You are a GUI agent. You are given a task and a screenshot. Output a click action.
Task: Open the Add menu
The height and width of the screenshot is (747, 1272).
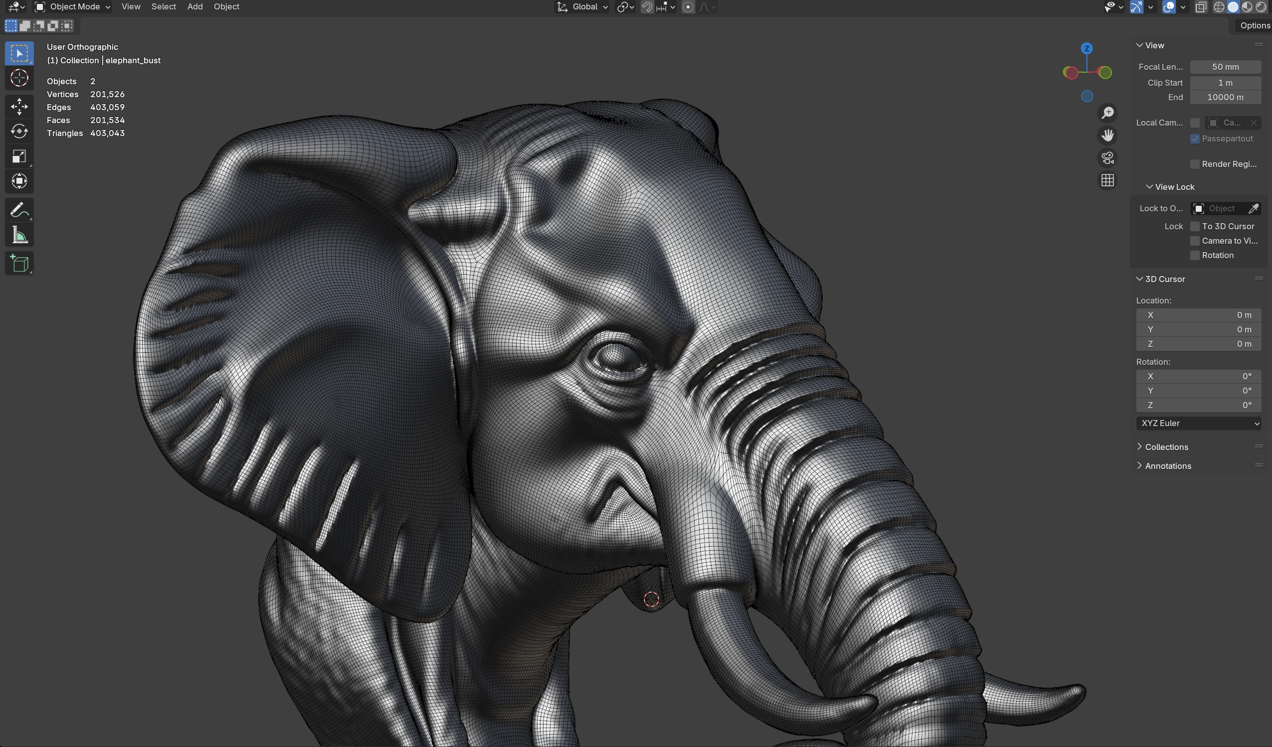[195, 6]
